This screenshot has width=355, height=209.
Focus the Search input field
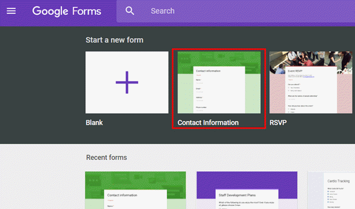pyautogui.click(x=236, y=11)
